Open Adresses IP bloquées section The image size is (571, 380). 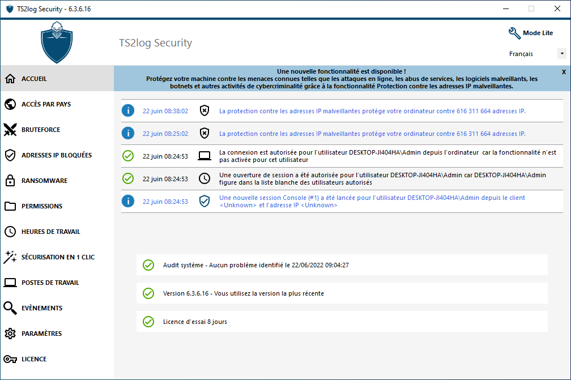pyautogui.click(x=57, y=155)
